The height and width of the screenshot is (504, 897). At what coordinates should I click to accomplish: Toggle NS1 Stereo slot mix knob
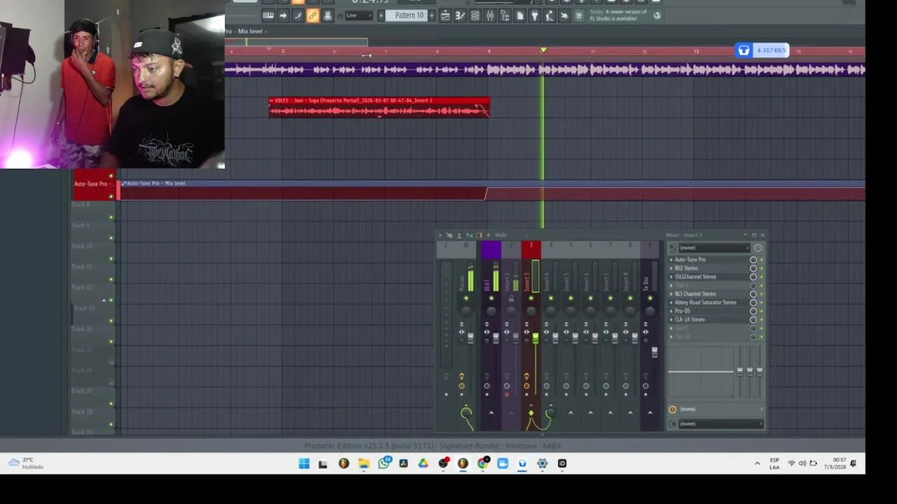pos(753,268)
